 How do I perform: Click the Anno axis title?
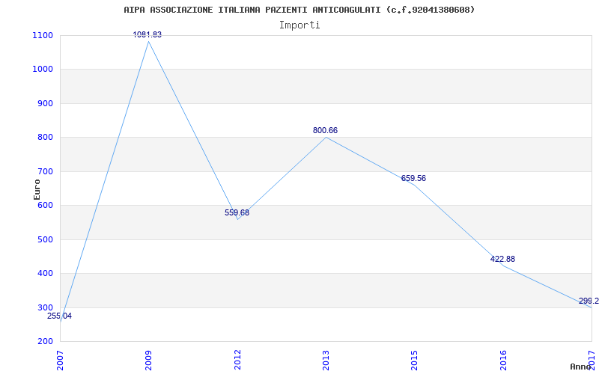(580, 367)
